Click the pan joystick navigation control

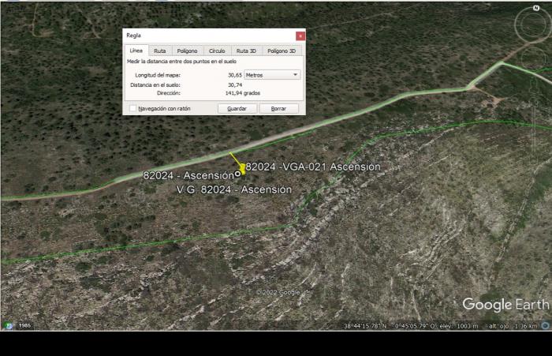point(535,58)
